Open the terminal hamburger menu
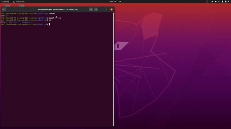The image size is (231, 129). coord(96,10)
